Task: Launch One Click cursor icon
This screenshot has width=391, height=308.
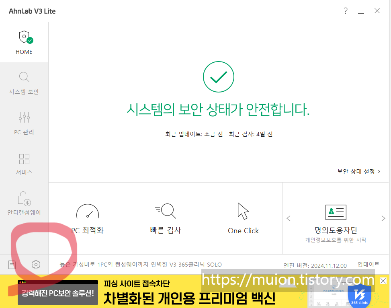Action: (243, 219)
